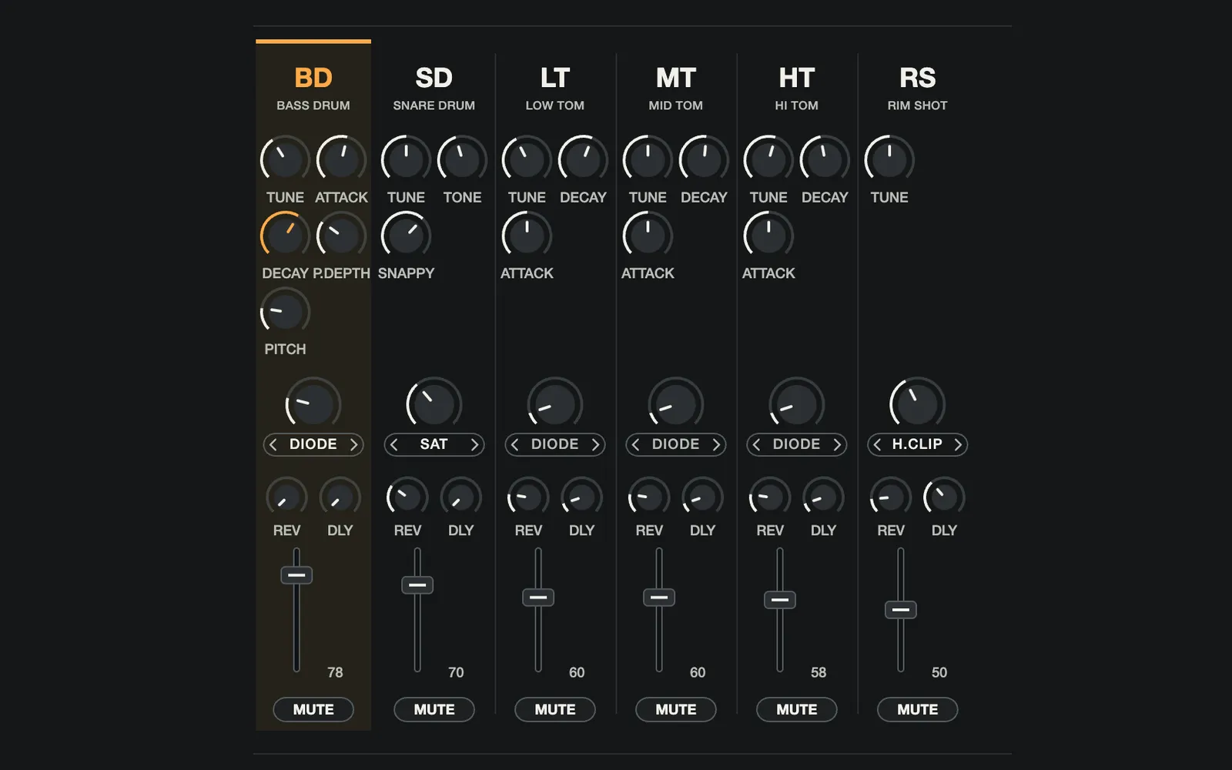Click the Hi Tom volume fader handle

point(780,600)
